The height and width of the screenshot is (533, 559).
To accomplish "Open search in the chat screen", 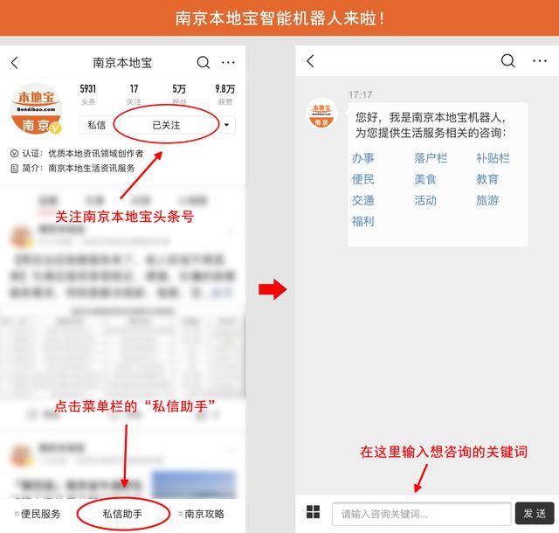I will pos(508,61).
